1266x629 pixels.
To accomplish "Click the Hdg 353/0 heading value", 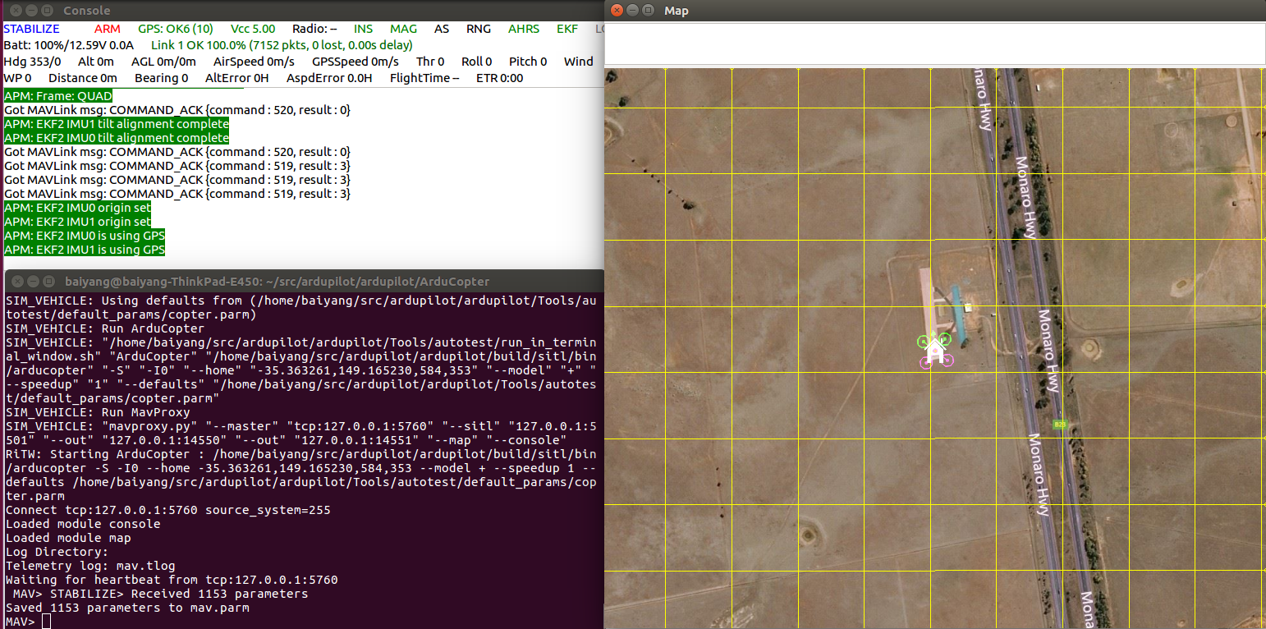I will pyautogui.click(x=32, y=62).
